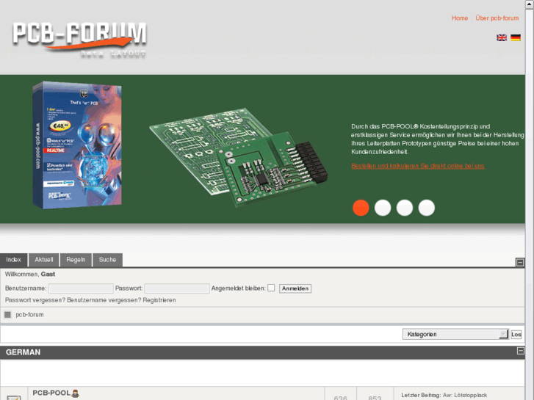Click the Registrieren link
The width and height of the screenshot is (534, 400).
pyautogui.click(x=159, y=300)
